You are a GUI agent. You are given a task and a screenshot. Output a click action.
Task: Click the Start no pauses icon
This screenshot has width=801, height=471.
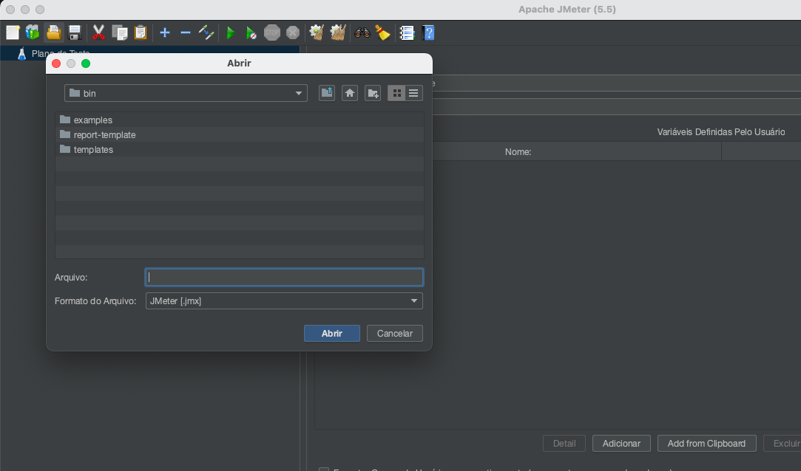251,32
